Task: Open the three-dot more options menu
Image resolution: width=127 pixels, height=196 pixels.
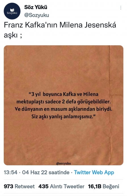Action: [121, 8]
